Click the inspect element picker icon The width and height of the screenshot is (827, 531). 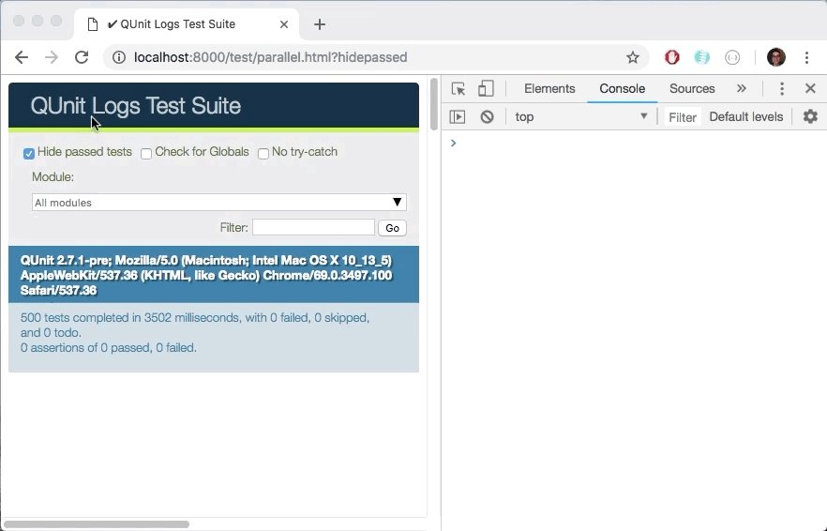(459, 89)
